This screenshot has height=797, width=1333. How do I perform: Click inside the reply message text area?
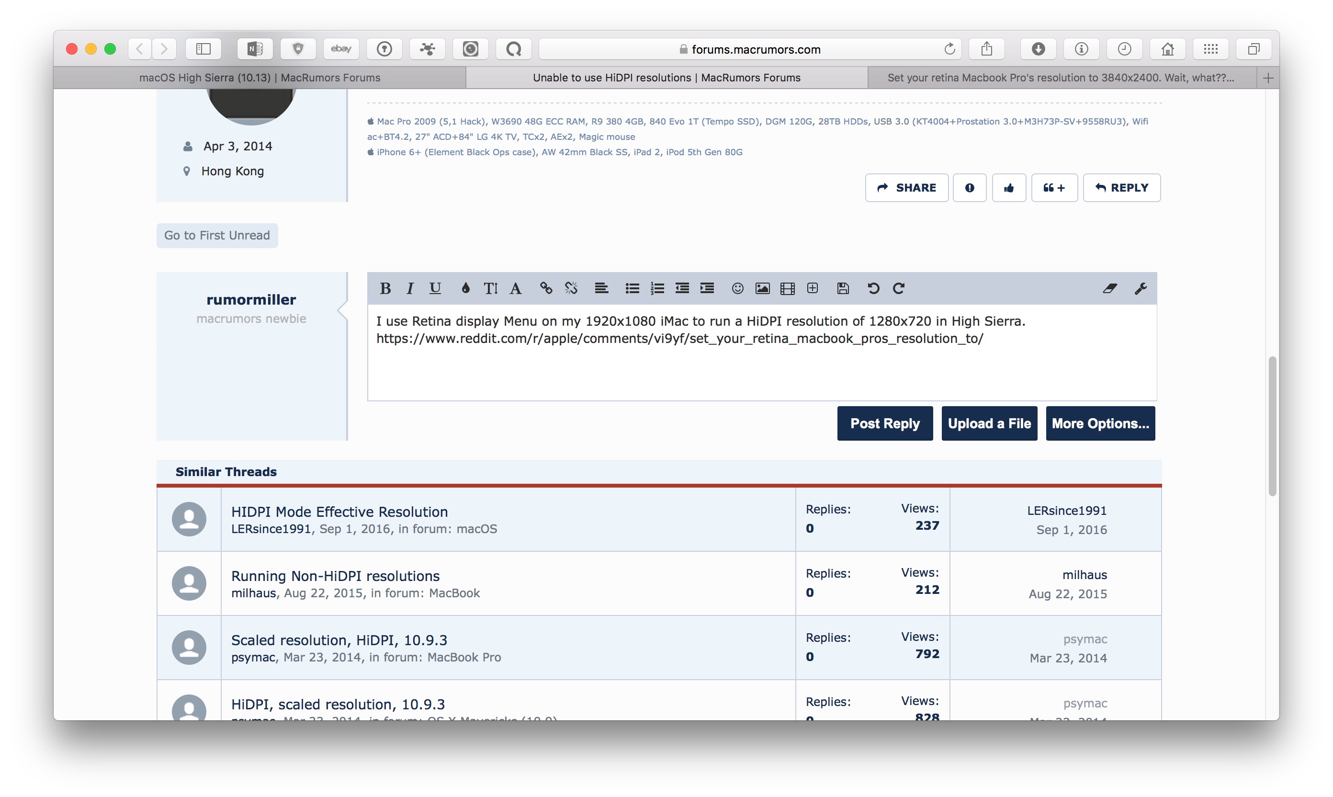pyautogui.click(x=762, y=353)
